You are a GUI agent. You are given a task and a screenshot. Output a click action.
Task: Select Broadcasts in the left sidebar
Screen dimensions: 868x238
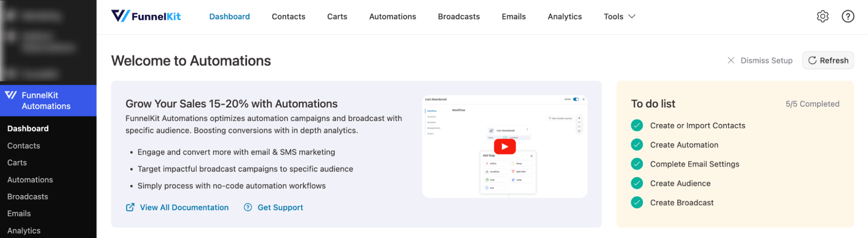click(27, 196)
